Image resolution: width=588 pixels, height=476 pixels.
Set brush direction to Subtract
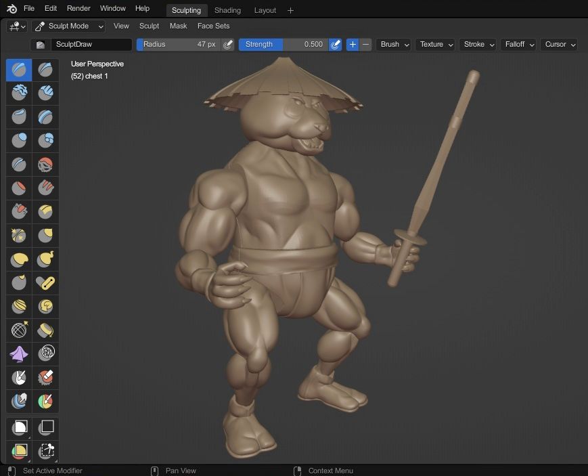pos(366,45)
